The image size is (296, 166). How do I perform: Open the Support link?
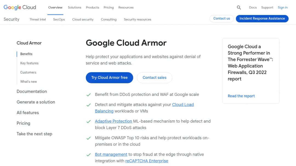click(267, 8)
